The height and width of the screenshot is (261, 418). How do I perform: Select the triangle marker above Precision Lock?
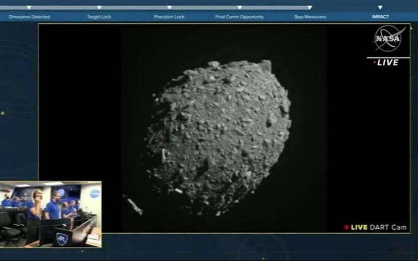coord(169,7)
